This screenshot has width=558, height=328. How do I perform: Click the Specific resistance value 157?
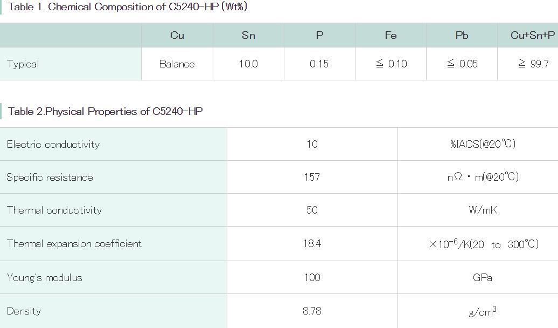click(x=312, y=177)
